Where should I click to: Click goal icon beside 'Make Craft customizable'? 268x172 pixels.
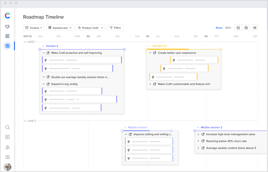pos(154,84)
